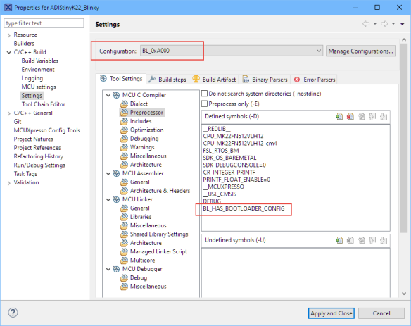
Task: Click the Multicore settings icon
Action: coord(124,261)
